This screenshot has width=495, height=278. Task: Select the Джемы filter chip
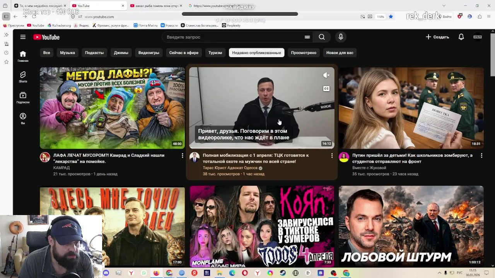coord(121,53)
